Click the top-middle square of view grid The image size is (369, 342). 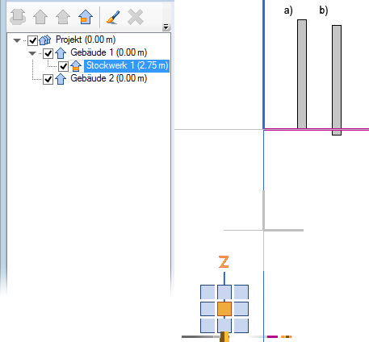click(224, 292)
